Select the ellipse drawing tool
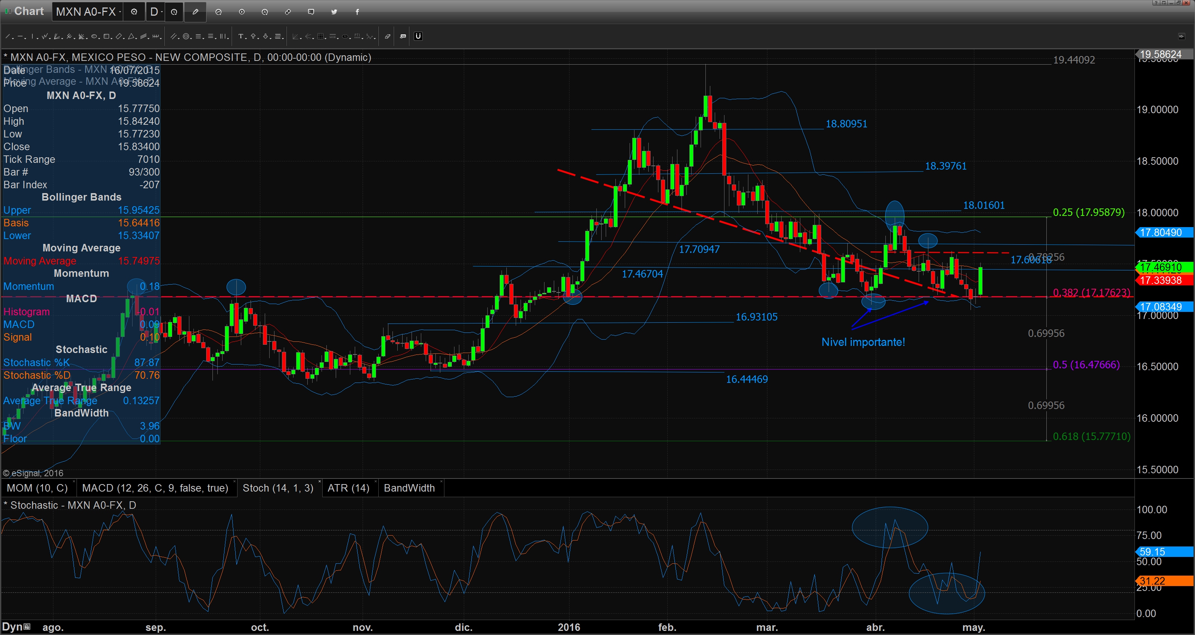 pos(94,36)
